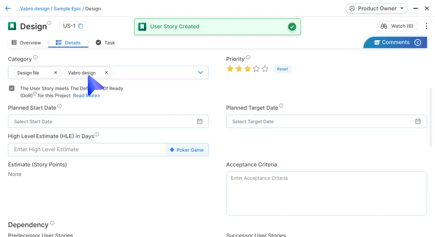435x237 pixels.
Task: Expand the Comments side panel
Action: click(418, 43)
